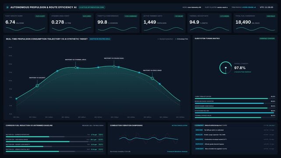Click the UTC 11:28:05 clock
281x158 pixels.
coord(267,7)
